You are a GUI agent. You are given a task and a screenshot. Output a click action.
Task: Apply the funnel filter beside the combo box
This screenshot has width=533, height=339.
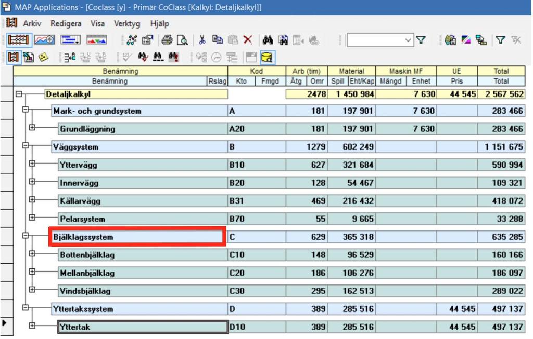tap(421, 40)
